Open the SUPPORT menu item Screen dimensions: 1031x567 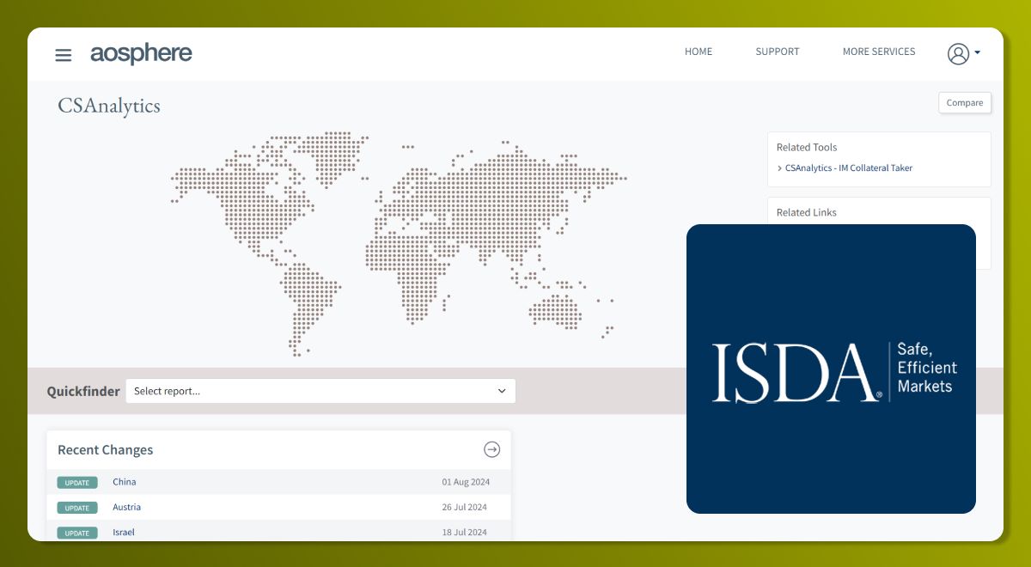[777, 52]
